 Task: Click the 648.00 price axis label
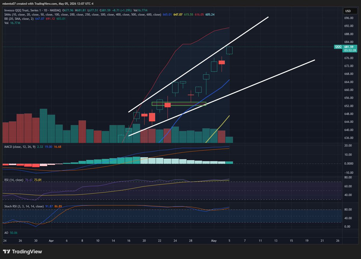click(349, 114)
